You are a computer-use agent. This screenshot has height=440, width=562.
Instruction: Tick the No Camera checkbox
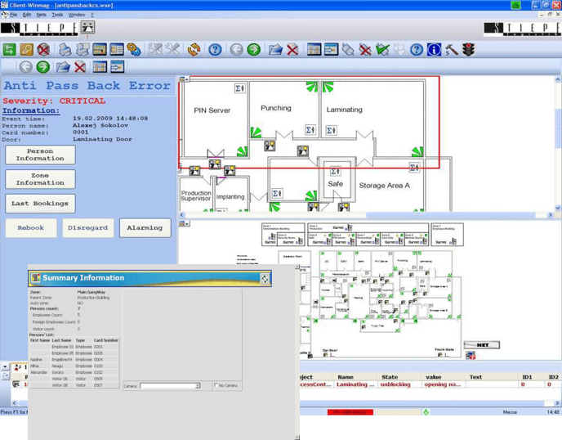[216, 385]
